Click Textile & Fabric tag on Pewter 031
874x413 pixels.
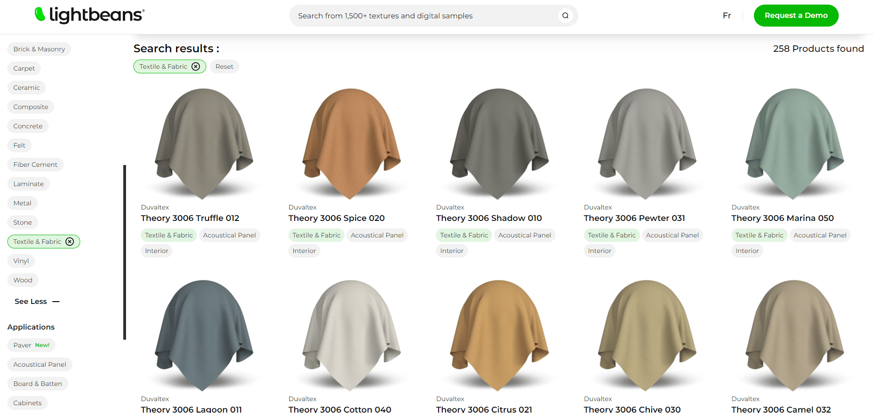point(611,235)
